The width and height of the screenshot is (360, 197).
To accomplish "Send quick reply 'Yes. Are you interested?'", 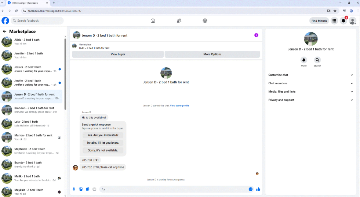I will [103, 135].
